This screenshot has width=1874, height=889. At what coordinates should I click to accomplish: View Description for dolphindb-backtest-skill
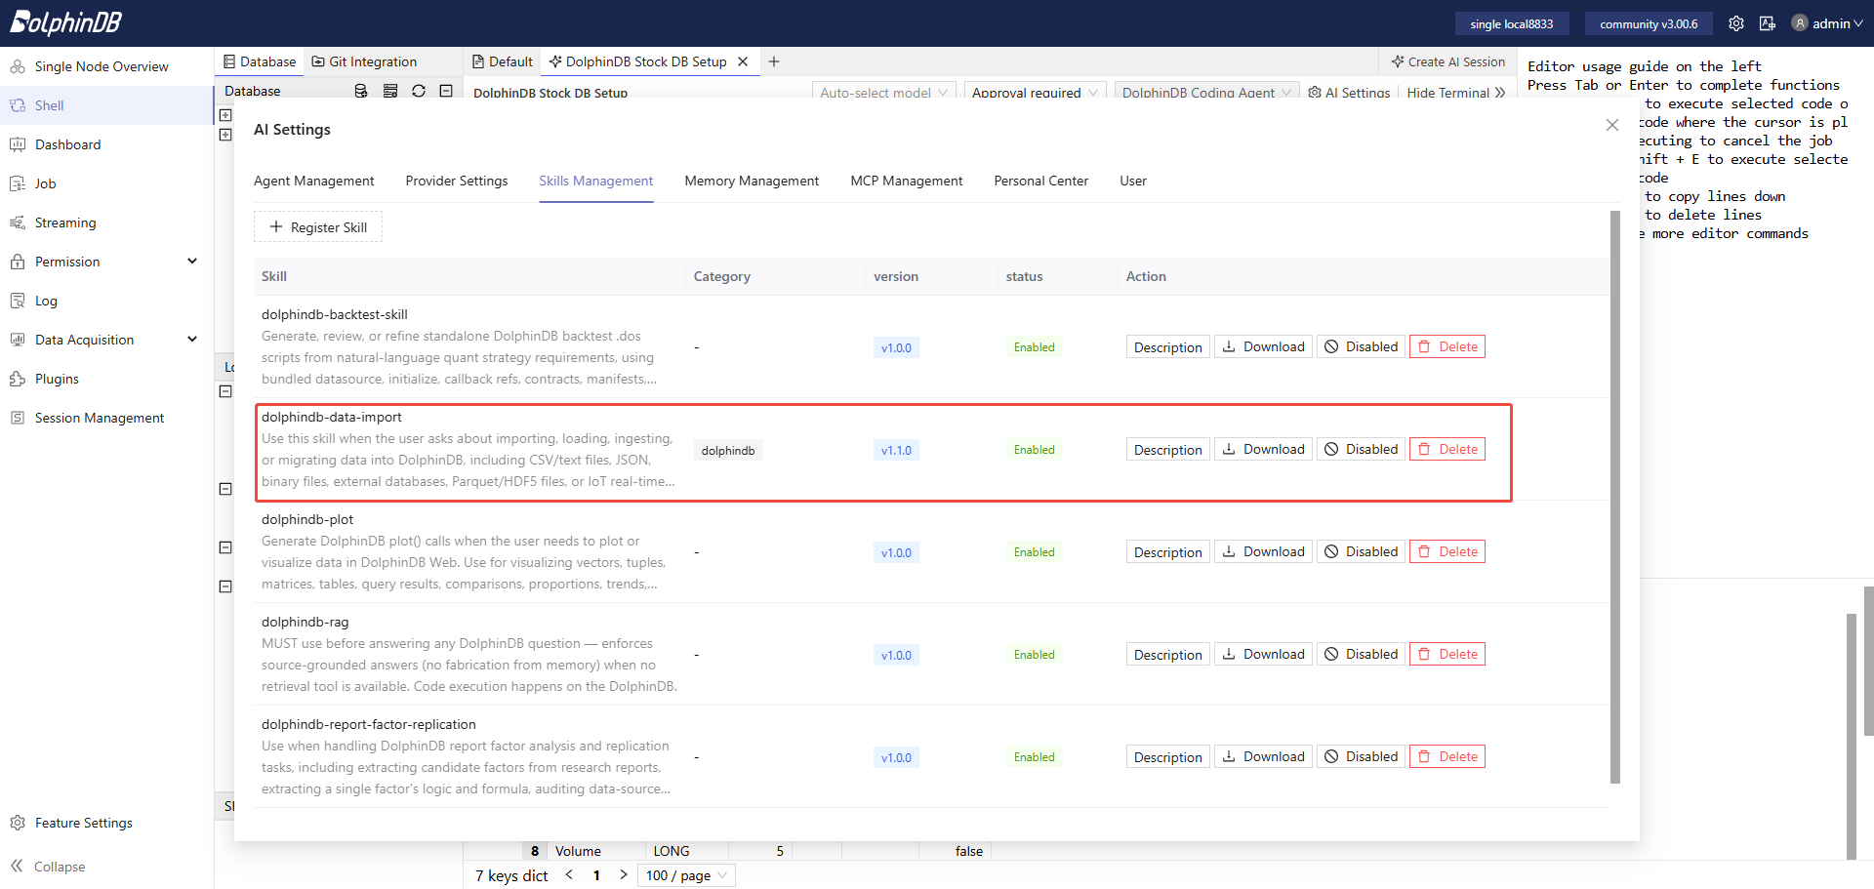(x=1168, y=347)
